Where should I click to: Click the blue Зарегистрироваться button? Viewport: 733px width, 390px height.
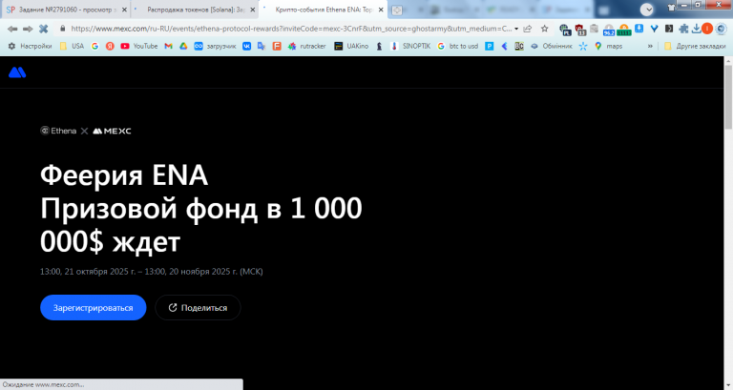tap(93, 307)
